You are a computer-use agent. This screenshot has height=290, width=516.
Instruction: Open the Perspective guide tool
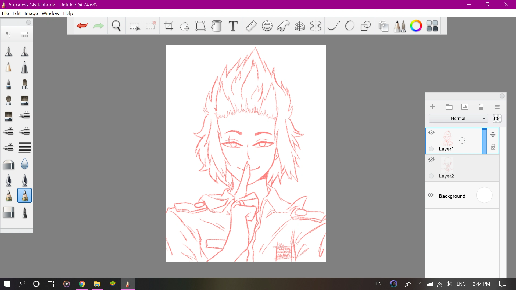tap(299, 26)
